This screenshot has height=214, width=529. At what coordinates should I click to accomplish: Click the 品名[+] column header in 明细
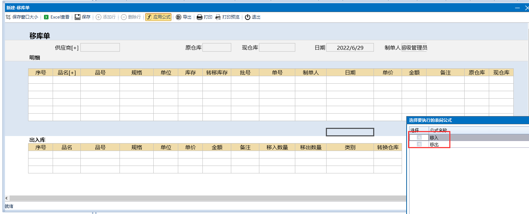[67, 73]
